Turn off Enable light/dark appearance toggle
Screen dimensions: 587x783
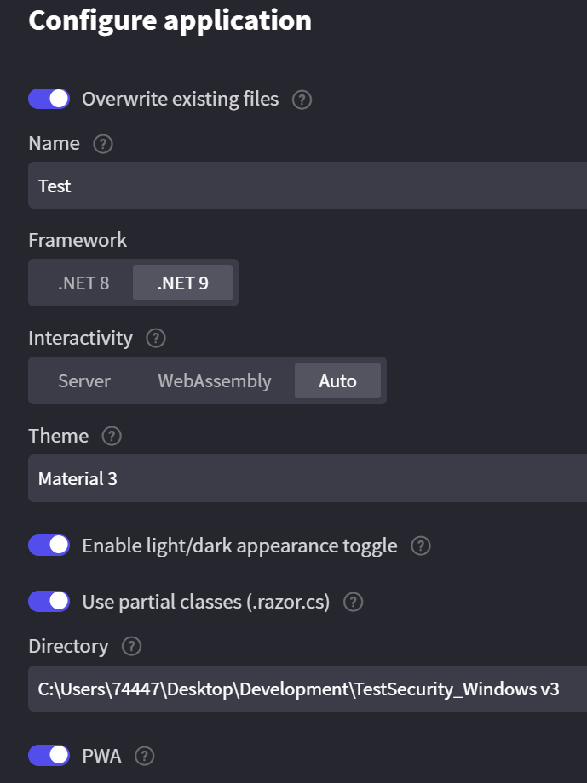49,545
